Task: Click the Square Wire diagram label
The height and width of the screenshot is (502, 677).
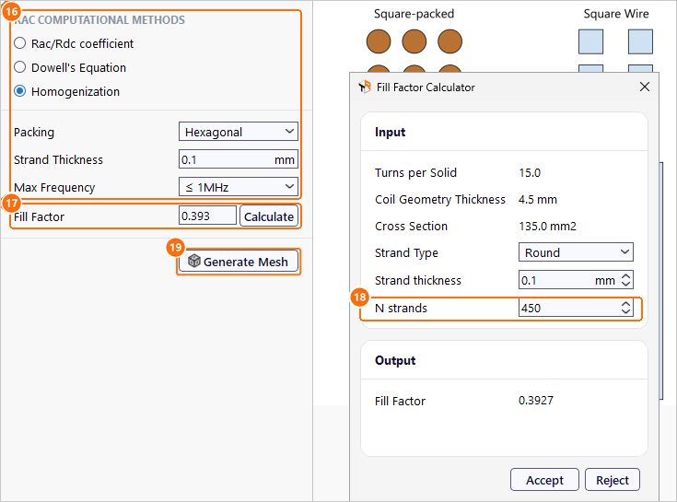Action: [616, 14]
